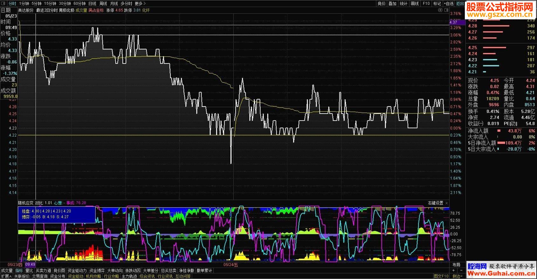Switch to 30分钟 period
The image size is (537, 279).
[65, 3]
